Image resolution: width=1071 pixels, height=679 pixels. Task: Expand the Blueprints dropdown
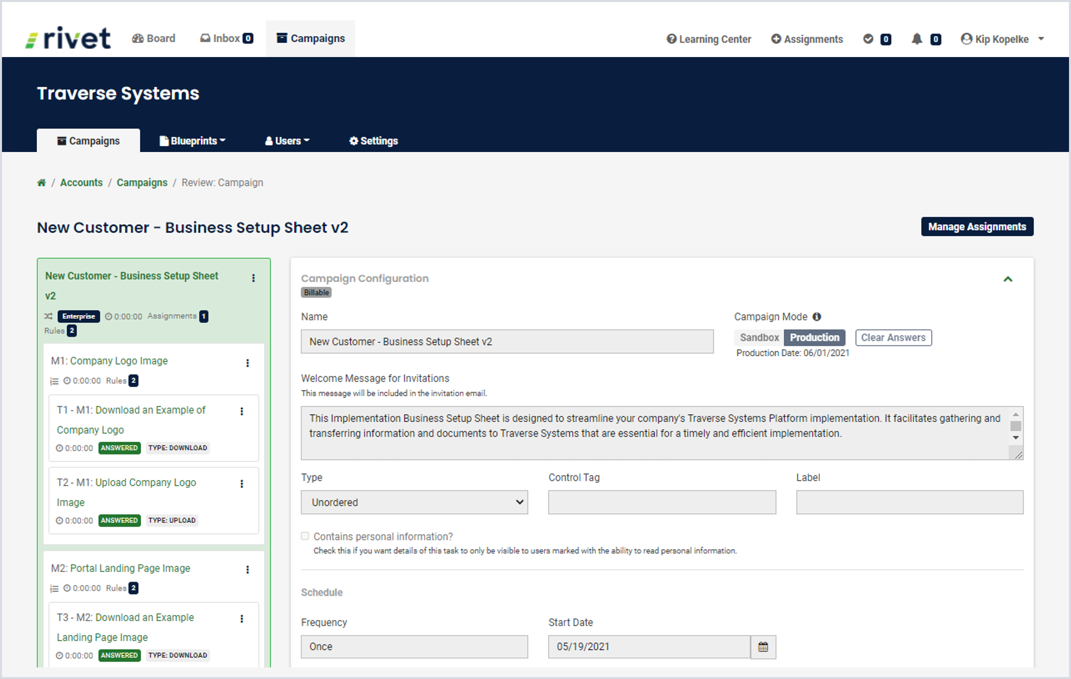[193, 140]
